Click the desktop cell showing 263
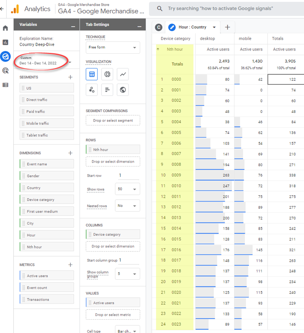 (215, 175)
